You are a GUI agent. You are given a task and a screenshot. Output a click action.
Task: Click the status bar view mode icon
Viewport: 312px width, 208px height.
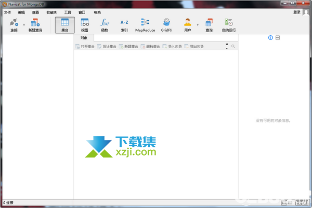click(x=284, y=203)
